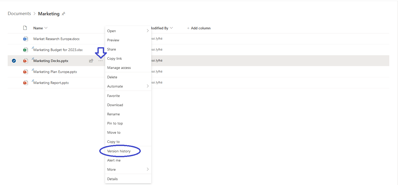398x185 pixels.
Task: Go to Documents breadcrumb link
Action: tap(19, 14)
